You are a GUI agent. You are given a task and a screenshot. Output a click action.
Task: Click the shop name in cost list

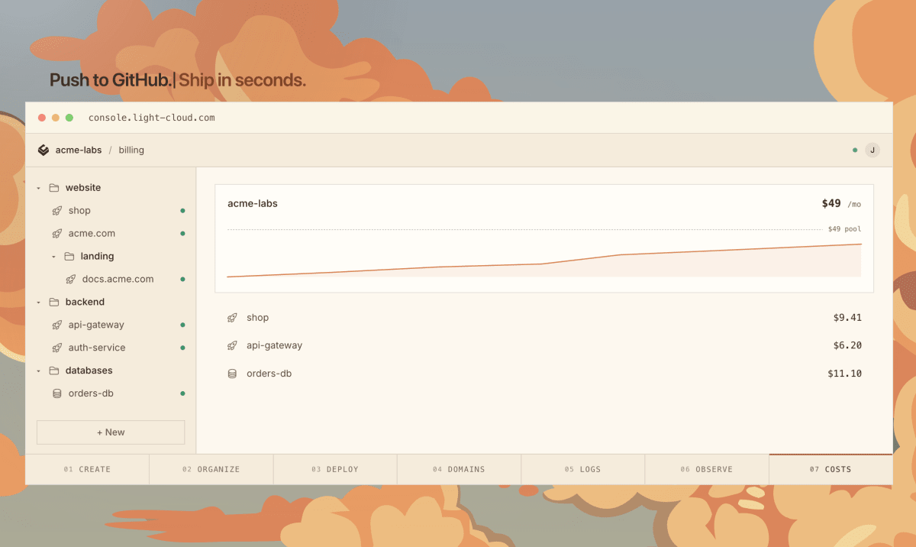[x=258, y=318]
